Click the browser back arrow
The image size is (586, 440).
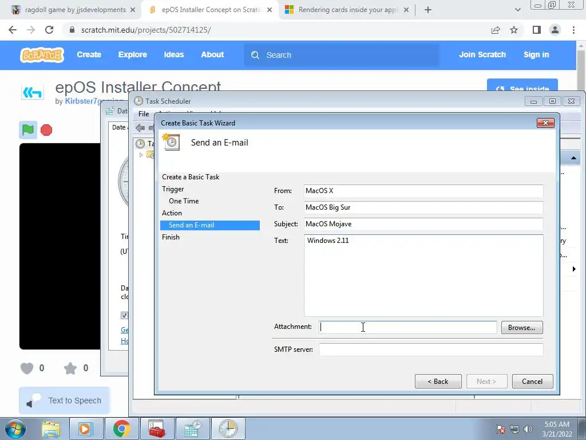[x=13, y=30]
